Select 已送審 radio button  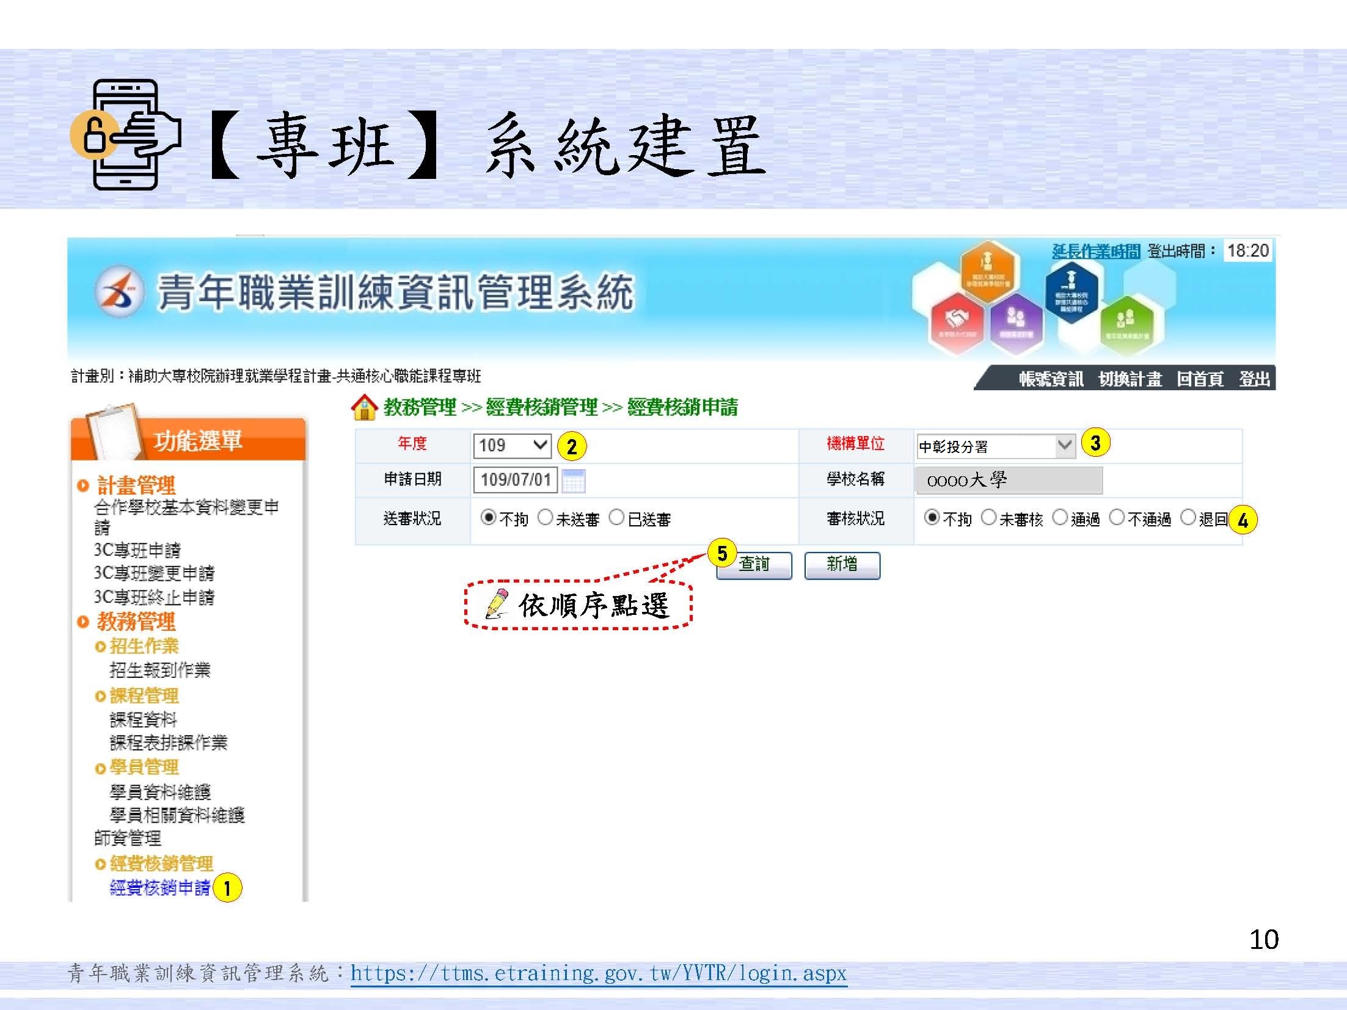coord(617,518)
